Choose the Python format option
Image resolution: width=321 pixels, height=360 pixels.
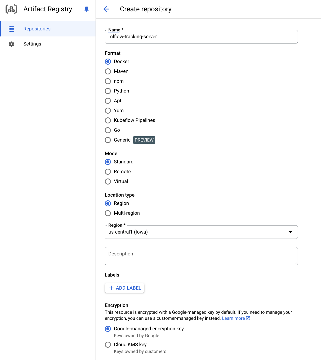click(x=108, y=91)
